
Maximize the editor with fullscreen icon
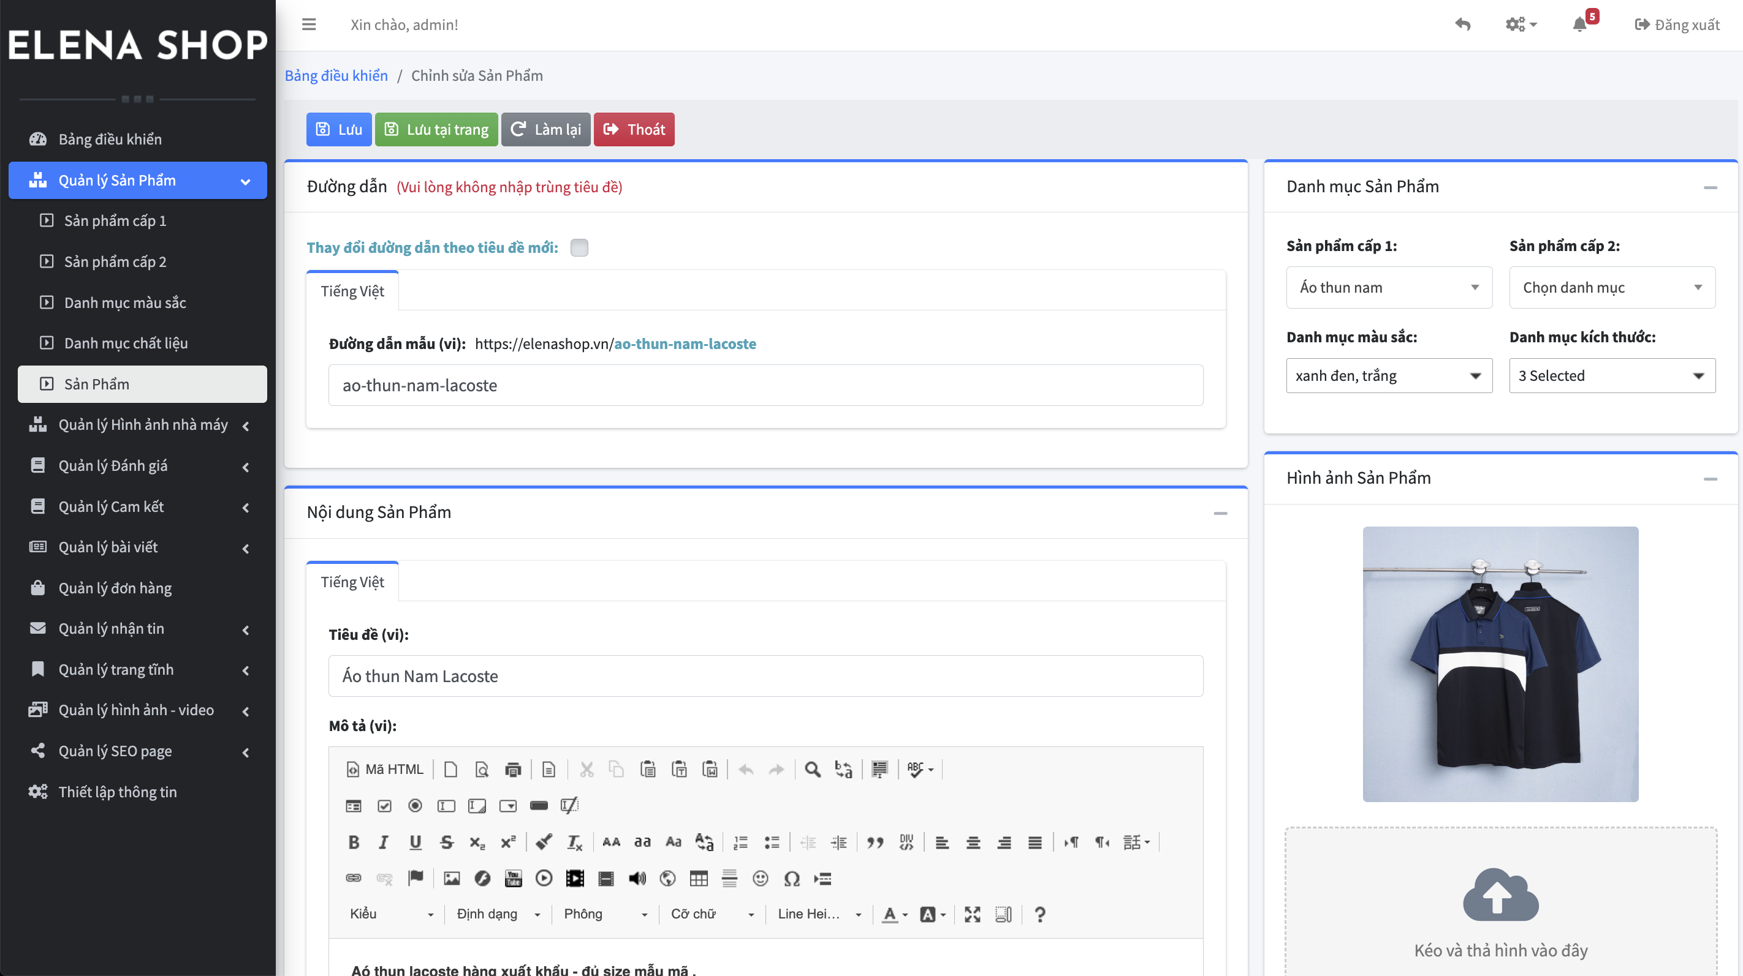click(x=973, y=915)
